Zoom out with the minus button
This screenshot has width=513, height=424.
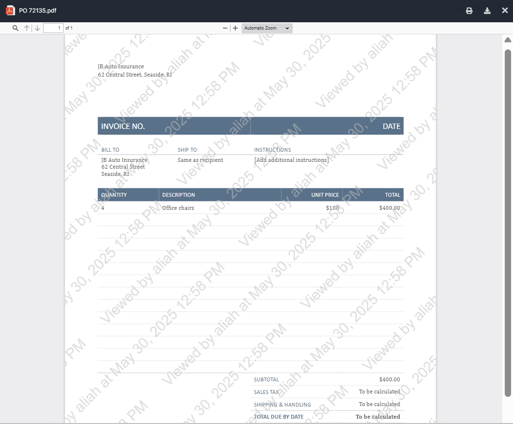click(225, 28)
